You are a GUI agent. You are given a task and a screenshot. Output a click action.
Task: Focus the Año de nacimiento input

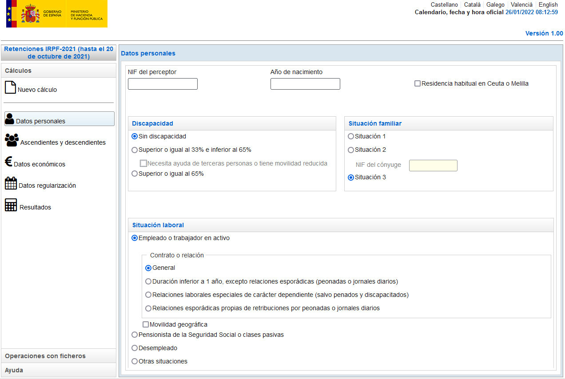pyautogui.click(x=305, y=84)
